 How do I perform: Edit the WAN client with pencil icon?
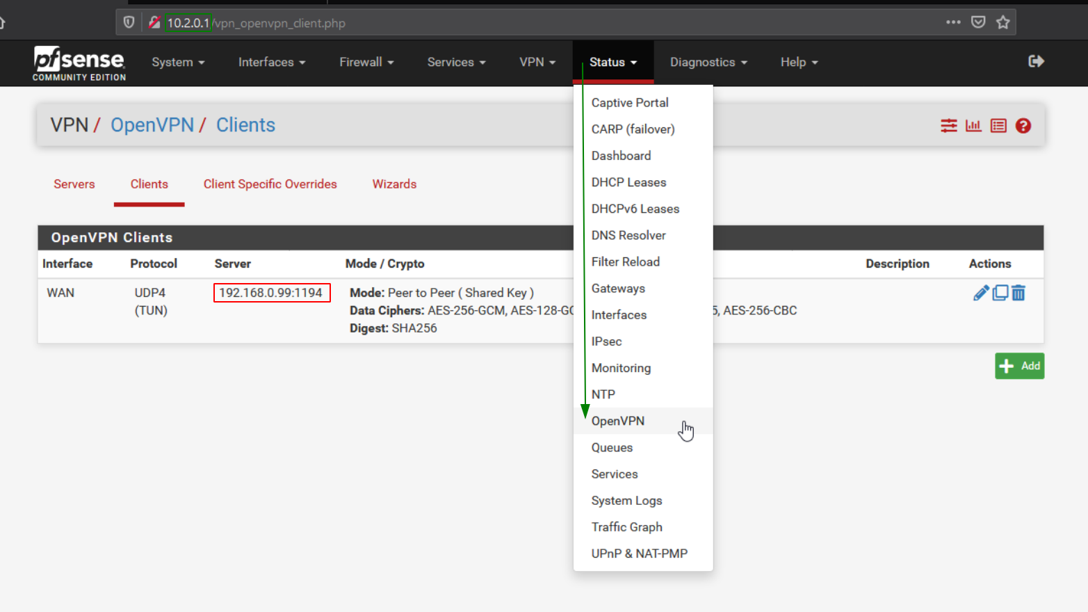click(981, 293)
